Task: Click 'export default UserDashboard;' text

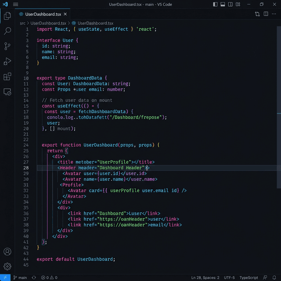Action: (x=76, y=259)
